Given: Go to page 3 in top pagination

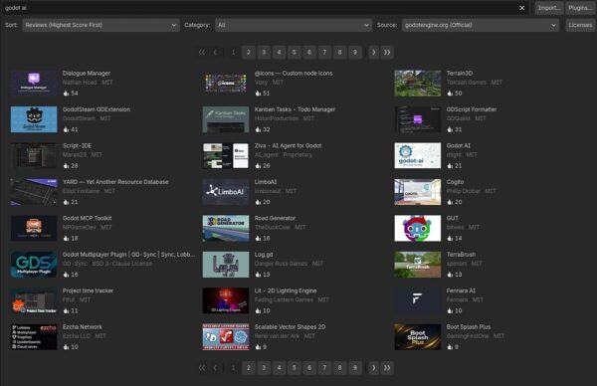Looking at the screenshot, I should tap(264, 52).
